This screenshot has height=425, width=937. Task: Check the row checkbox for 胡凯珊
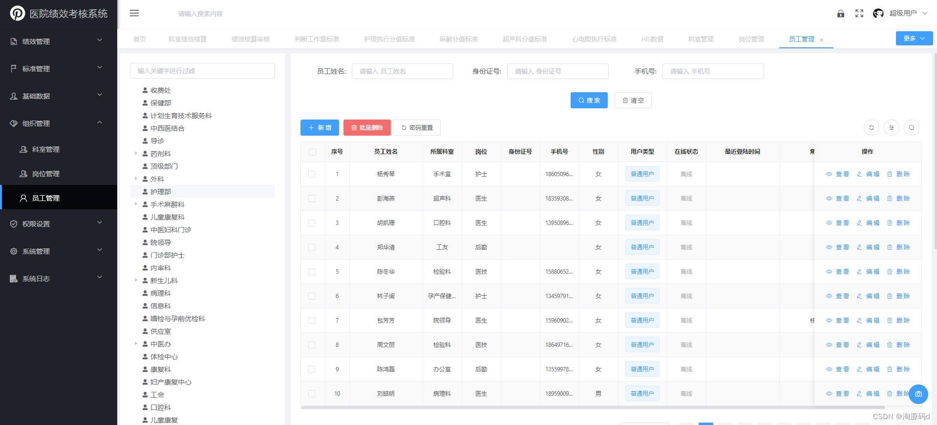tap(312, 223)
